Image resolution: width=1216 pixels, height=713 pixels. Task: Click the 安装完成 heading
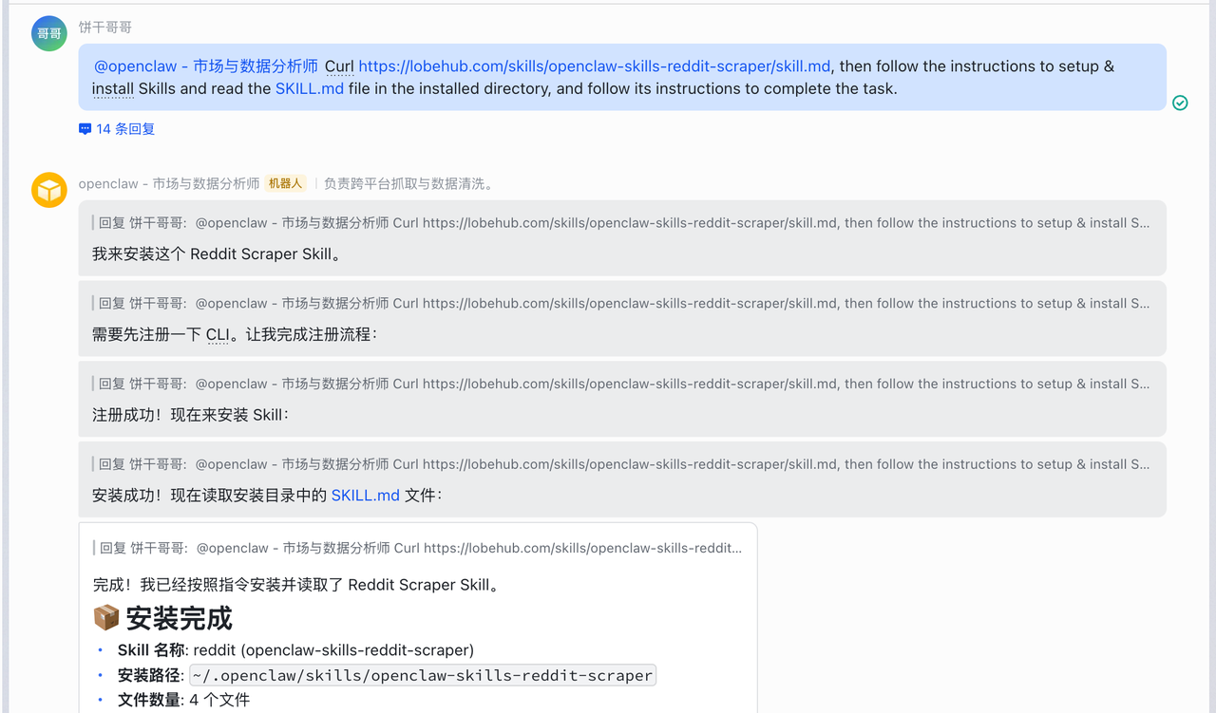pyautogui.click(x=162, y=618)
